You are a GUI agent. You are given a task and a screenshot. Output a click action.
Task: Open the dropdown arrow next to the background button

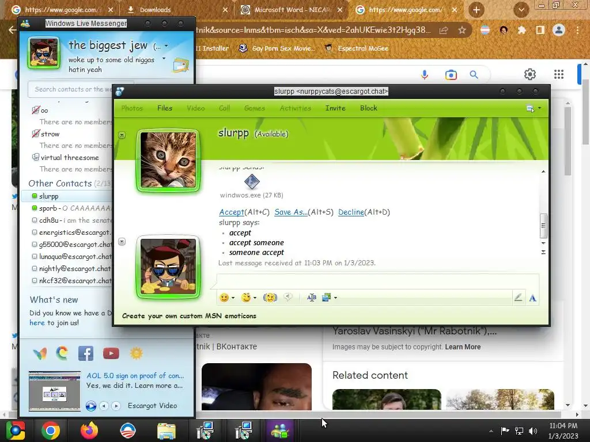pyautogui.click(x=336, y=298)
